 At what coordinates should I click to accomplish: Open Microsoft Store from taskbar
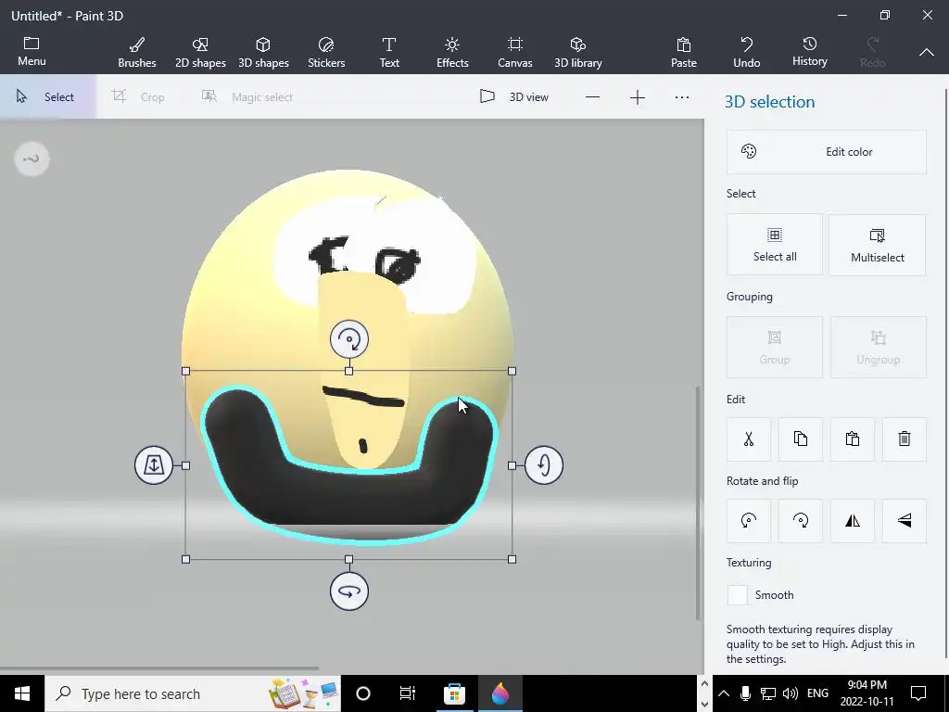[x=454, y=693]
